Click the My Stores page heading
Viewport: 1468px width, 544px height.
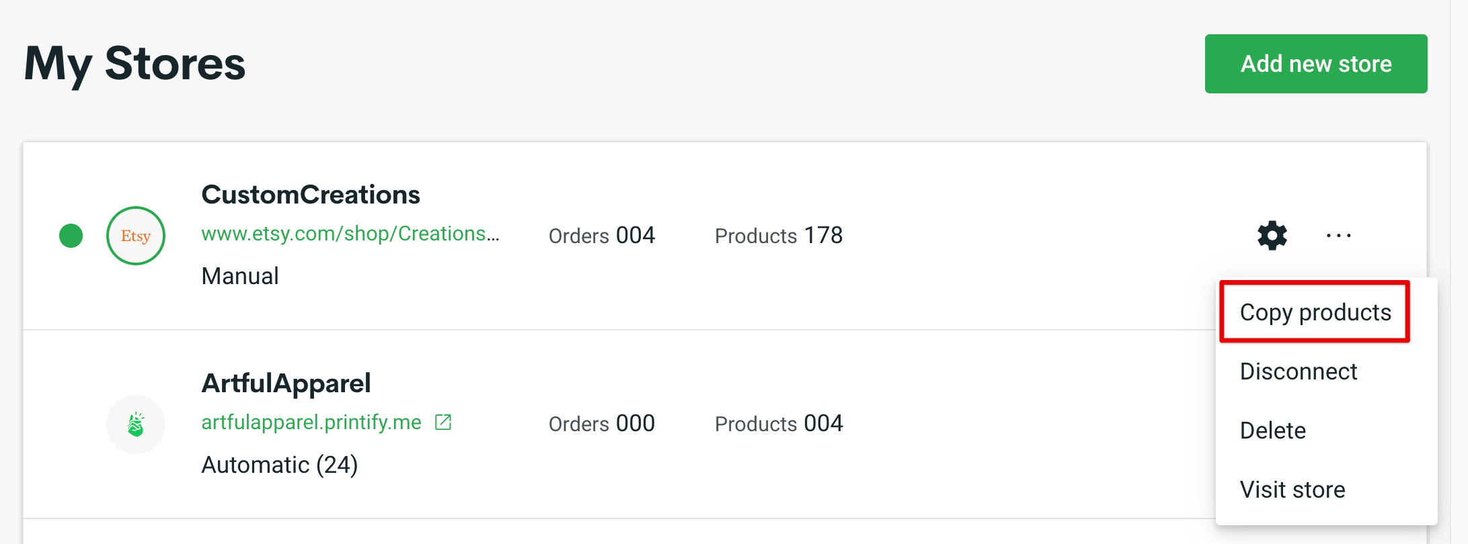point(134,64)
